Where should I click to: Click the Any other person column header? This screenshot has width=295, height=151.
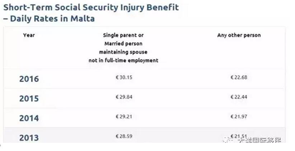[239, 35]
